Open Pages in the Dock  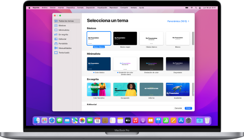click(x=173, y=120)
